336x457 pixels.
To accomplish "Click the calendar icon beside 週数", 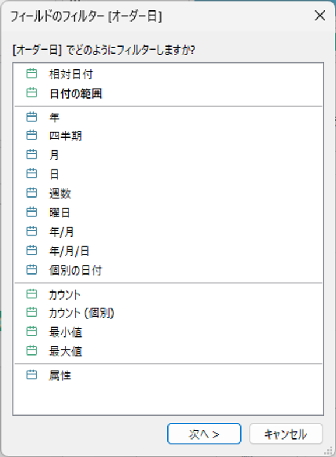I will click(32, 192).
